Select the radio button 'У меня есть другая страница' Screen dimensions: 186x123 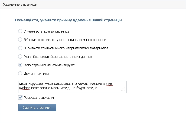point(20,31)
